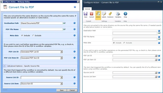This screenshot has width=163, height=93.
Task: Click Cancel button at bottom of left dialog
Action: pyautogui.click(x=72, y=90)
